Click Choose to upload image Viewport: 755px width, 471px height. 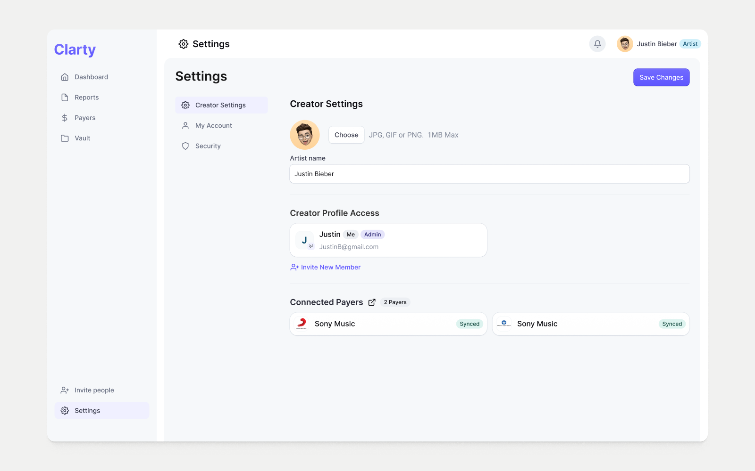[x=346, y=135]
